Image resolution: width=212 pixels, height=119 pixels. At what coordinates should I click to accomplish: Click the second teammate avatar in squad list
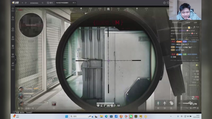(21, 96)
